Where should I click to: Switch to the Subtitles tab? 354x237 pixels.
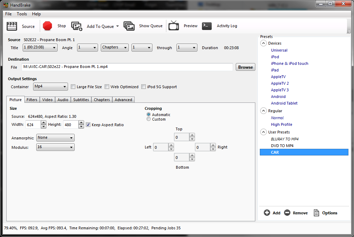click(81, 100)
